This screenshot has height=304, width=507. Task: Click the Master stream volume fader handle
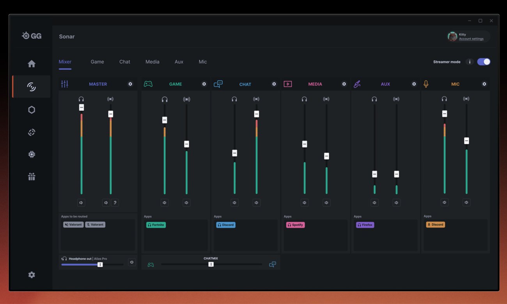coord(110,114)
